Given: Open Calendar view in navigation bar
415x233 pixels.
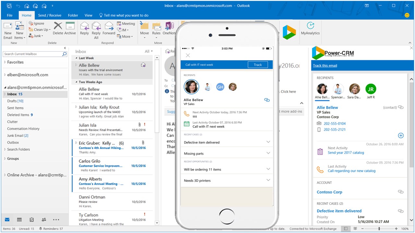Looking at the screenshot, I should pos(19,220).
